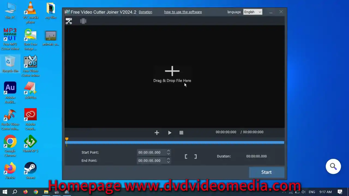Viewport: 349px width, 196px height.
Task: Select FlashFXP 5 desktop icon
Action: [x=30, y=144]
